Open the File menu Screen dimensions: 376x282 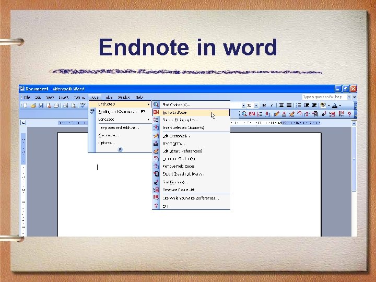click(27, 97)
